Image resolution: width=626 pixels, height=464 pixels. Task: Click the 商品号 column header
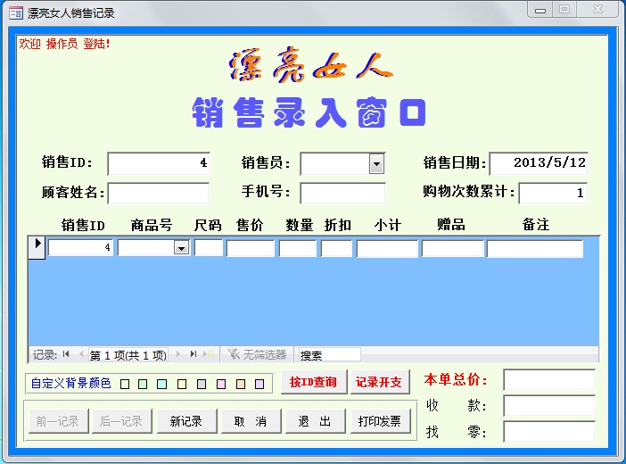152,225
